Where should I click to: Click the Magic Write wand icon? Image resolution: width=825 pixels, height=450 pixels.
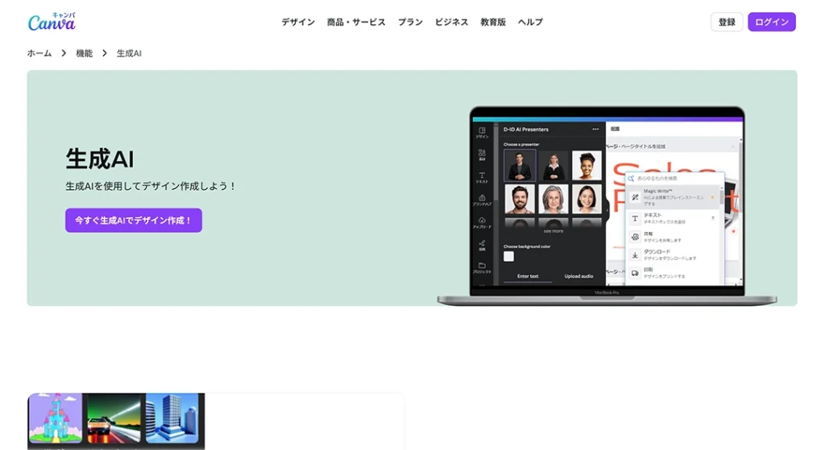pos(635,196)
